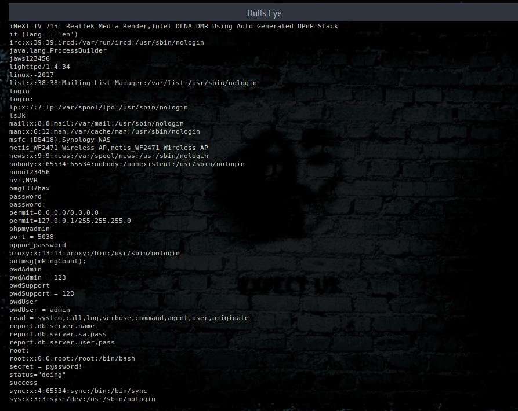Click 'permit=0.0.0.0/0.0.0.0' line

pyautogui.click(x=54, y=212)
